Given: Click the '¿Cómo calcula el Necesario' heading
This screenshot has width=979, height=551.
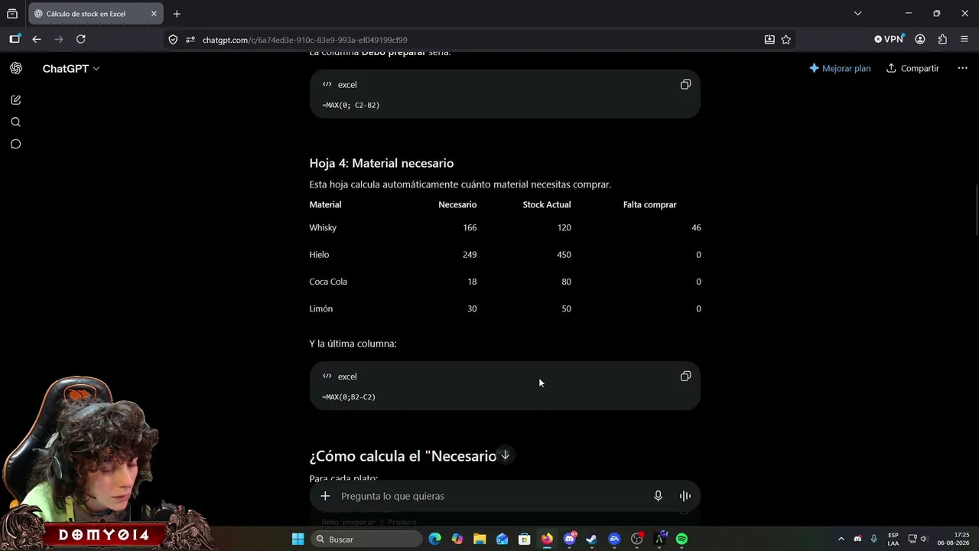Looking at the screenshot, I should [403, 456].
